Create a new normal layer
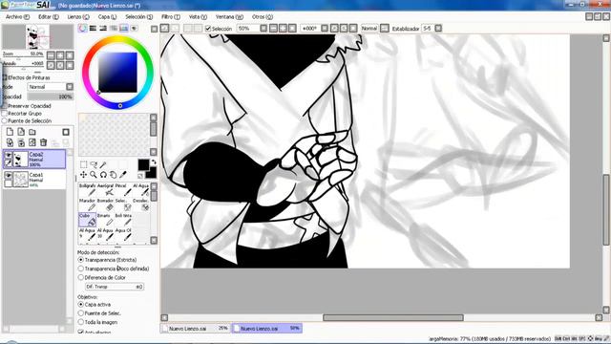 pyautogui.click(x=11, y=132)
